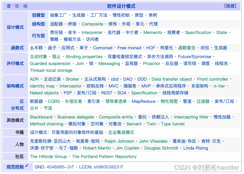Open the Intercepting filter link

[x=191, y=117]
